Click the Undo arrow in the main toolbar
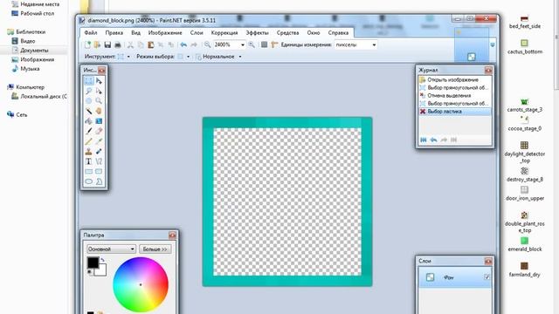This screenshot has width=559, height=314. (183, 44)
